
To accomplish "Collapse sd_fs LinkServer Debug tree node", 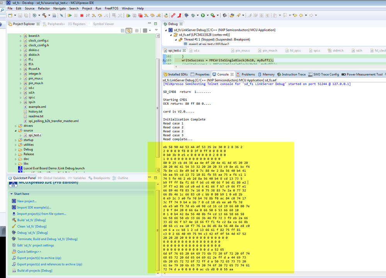I will [x=166, y=30].
